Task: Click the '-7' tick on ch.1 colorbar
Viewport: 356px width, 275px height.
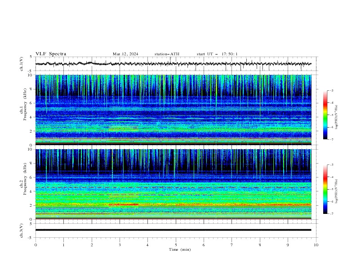Action: click(331, 139)
